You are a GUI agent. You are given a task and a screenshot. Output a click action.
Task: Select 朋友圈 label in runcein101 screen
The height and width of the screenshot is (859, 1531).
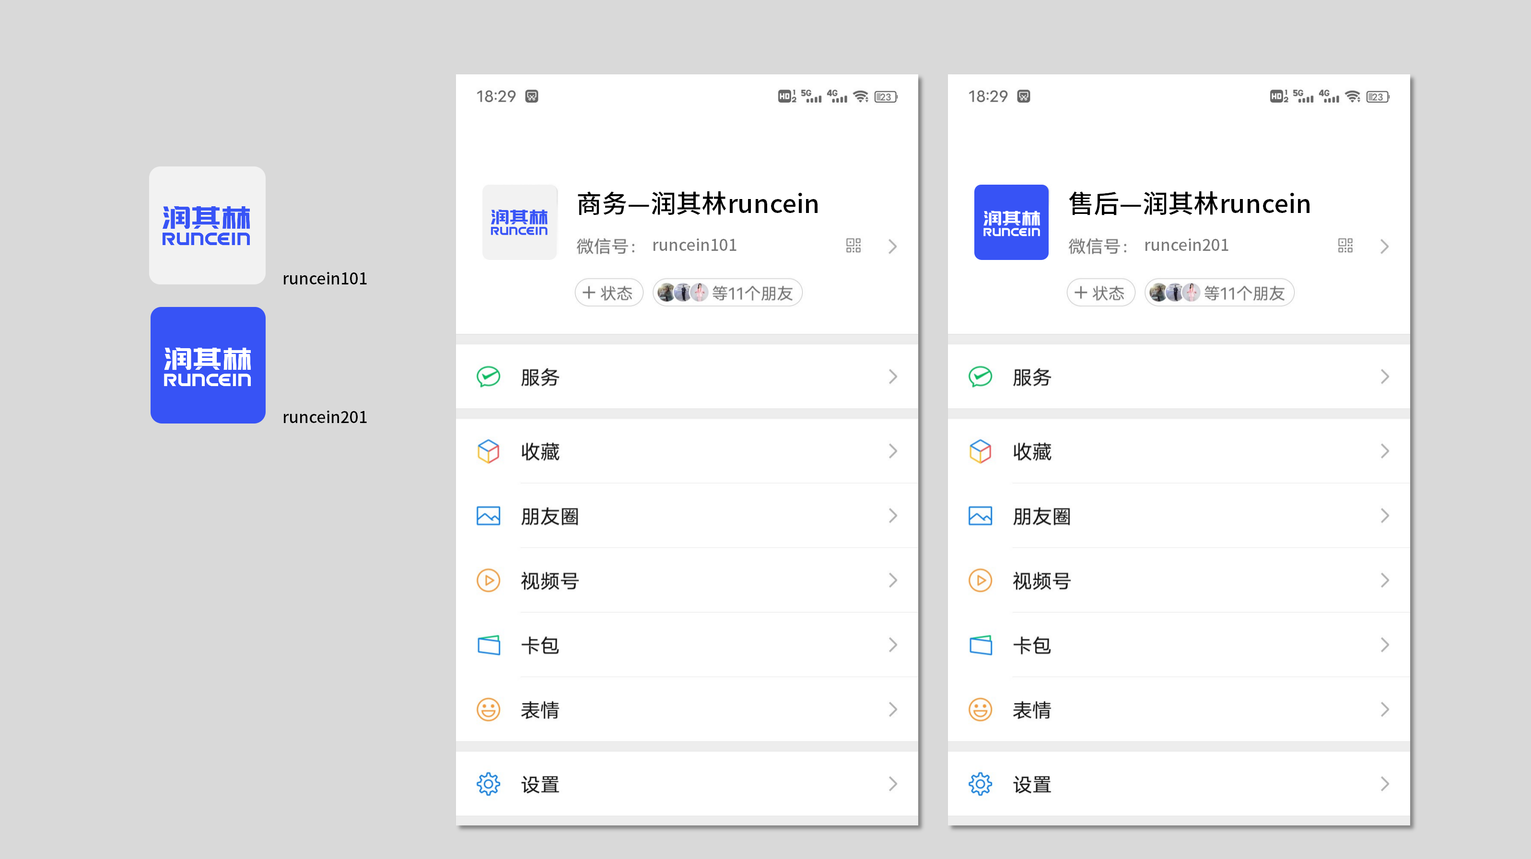coord(550,517)
